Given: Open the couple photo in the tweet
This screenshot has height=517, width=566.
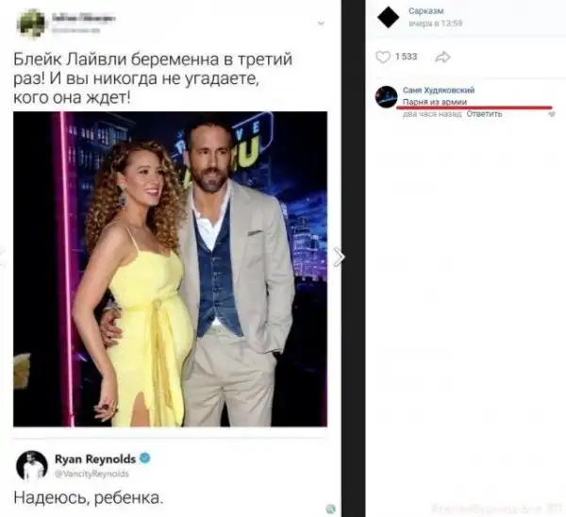Looking at the screenshot, I should click(x=170, y=269).
